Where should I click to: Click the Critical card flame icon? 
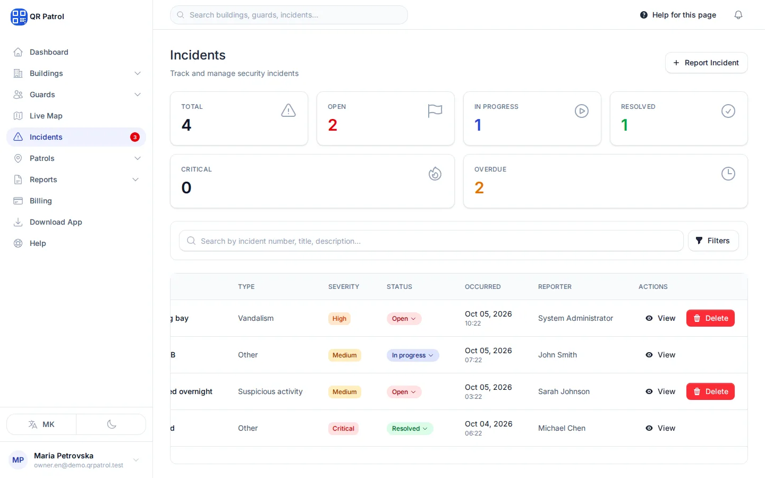(x=435, y=174)
